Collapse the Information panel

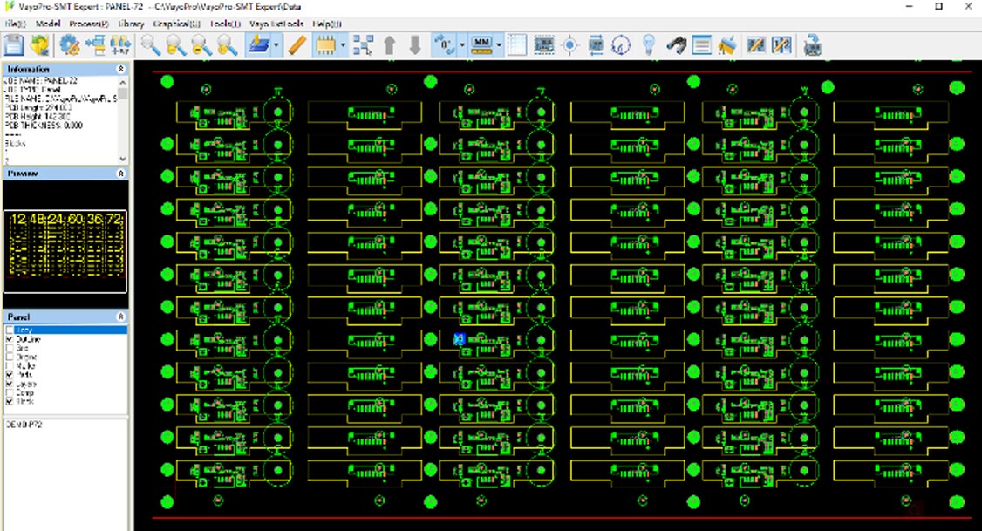(121, 69)
